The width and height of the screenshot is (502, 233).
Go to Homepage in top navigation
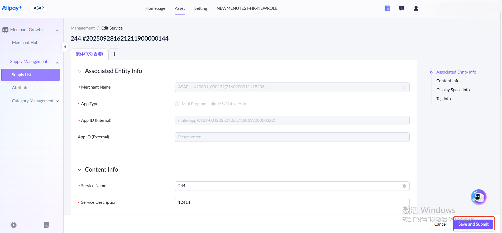pyautogui.click(x=155, y=8)
